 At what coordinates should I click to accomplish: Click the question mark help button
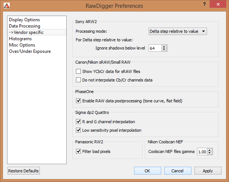pos(204,4)
